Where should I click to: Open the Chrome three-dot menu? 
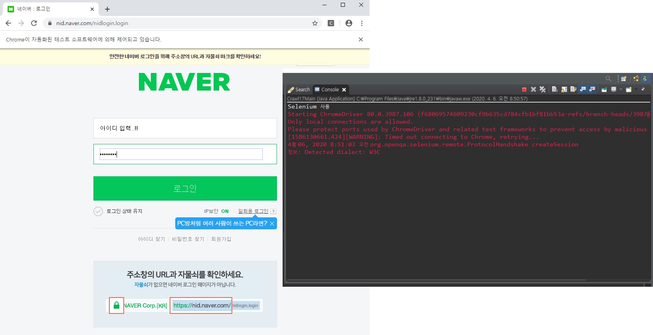click(362, 23)
